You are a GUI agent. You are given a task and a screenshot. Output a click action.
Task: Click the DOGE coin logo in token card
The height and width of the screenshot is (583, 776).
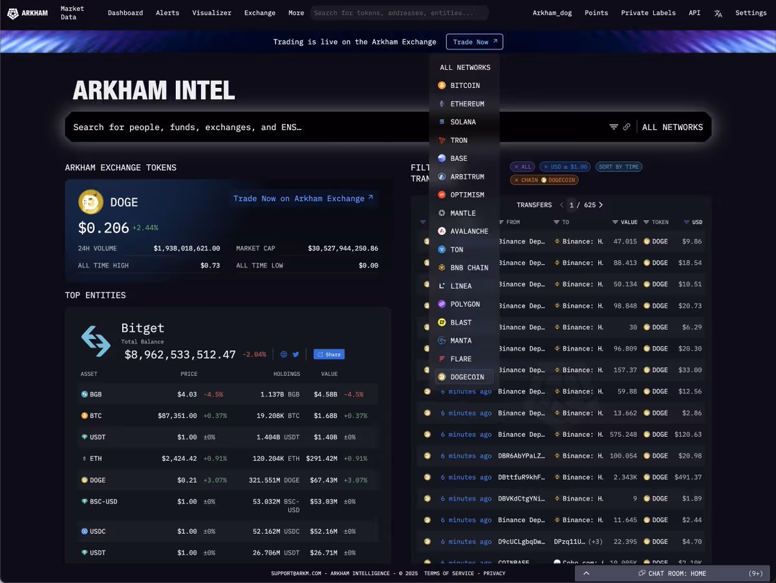click(x=91, y=202)
